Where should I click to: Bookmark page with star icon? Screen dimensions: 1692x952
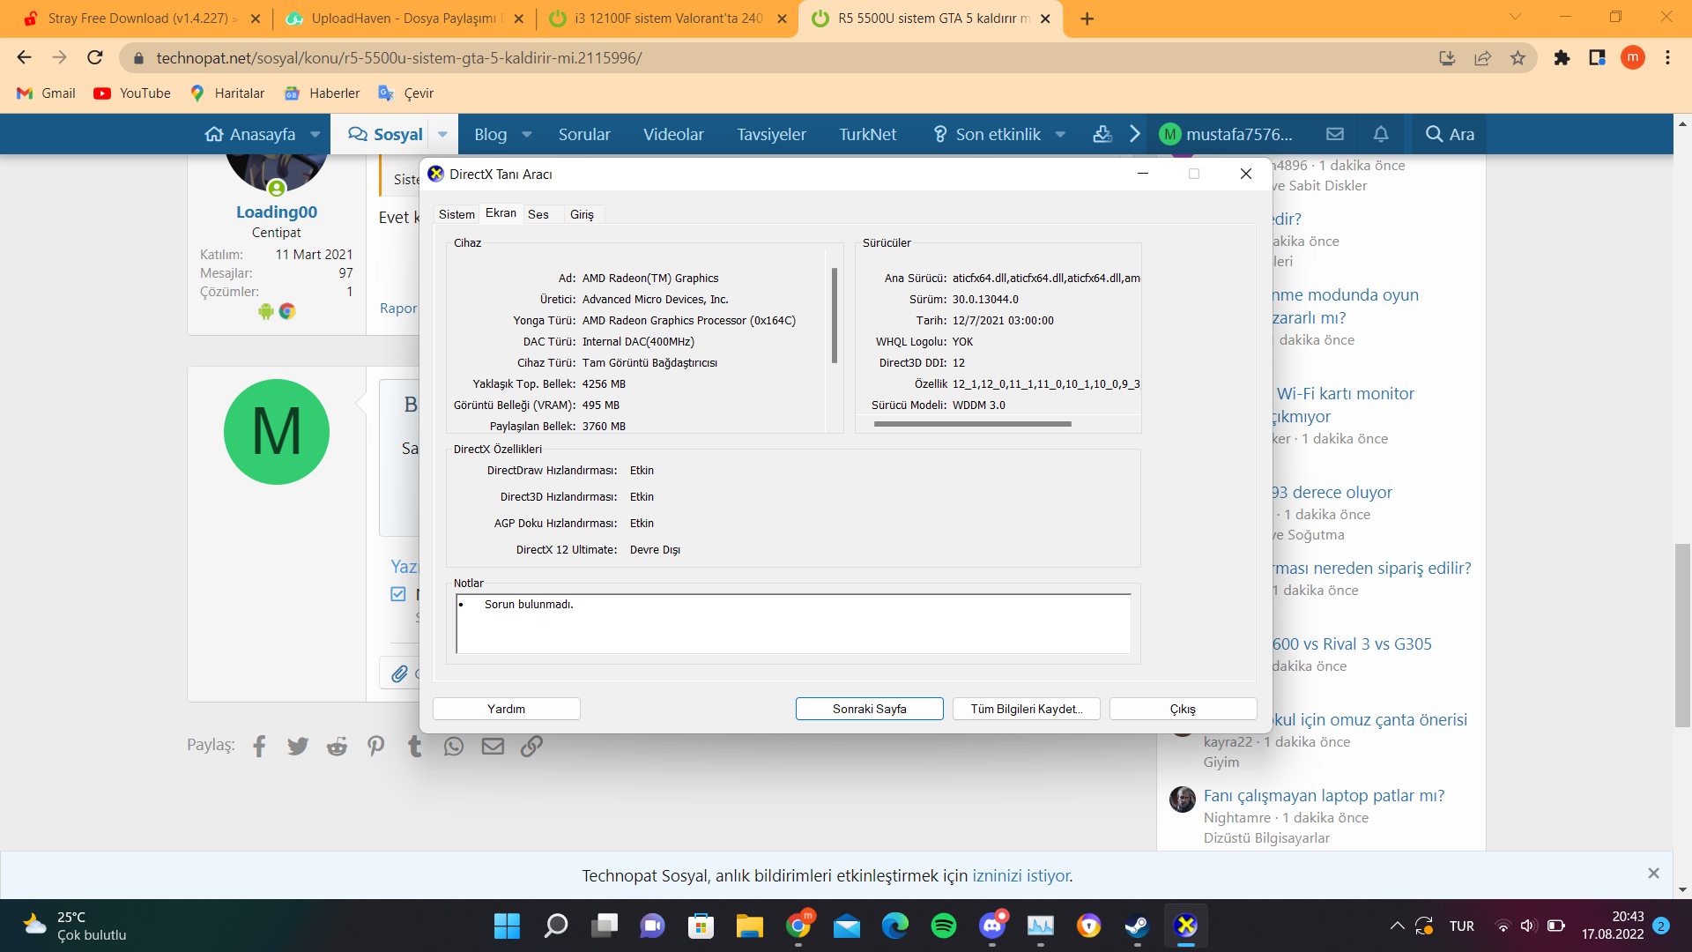coord(1518,58)
